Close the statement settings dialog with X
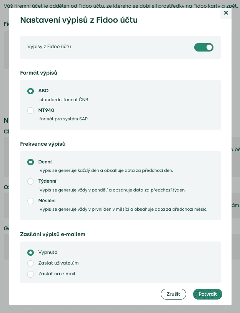Viewport: 240px width, 313px height. pos(226,13)
